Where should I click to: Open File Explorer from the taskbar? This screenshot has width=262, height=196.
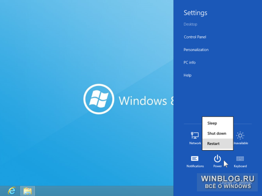click(x=27, y=191)
